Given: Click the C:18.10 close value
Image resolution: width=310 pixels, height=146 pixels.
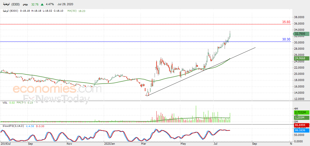Looking at the screenshot, I should (58, 11).
